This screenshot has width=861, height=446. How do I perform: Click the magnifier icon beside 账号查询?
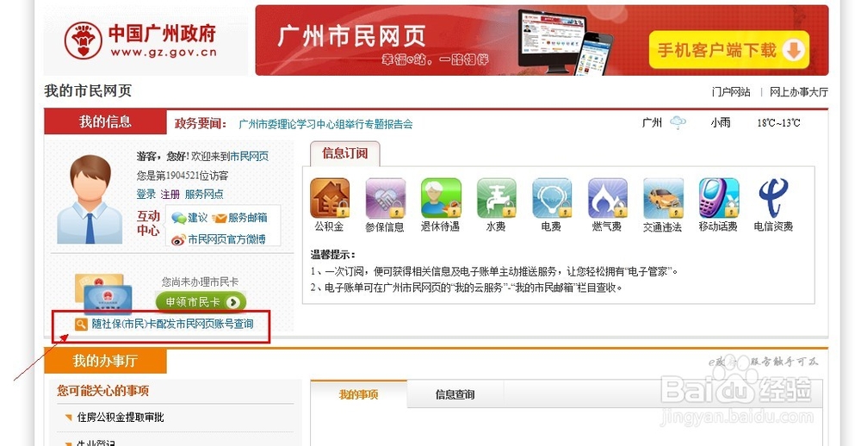pos(81,324)
